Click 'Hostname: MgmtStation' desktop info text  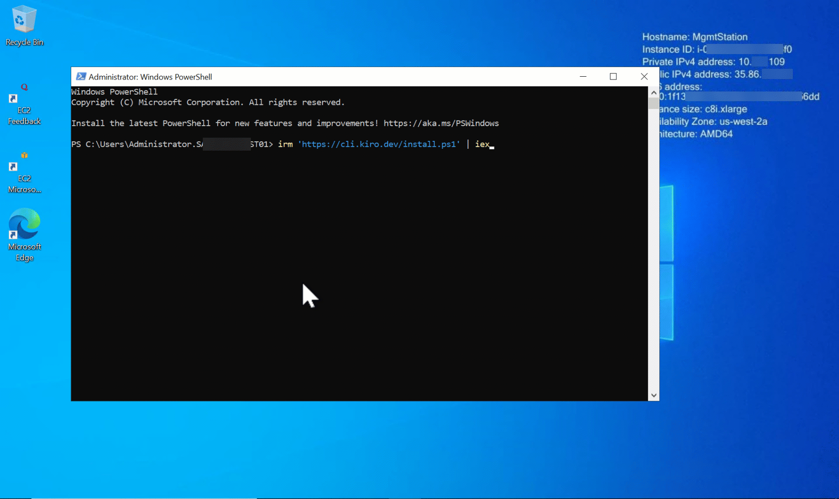coord(694,37)
